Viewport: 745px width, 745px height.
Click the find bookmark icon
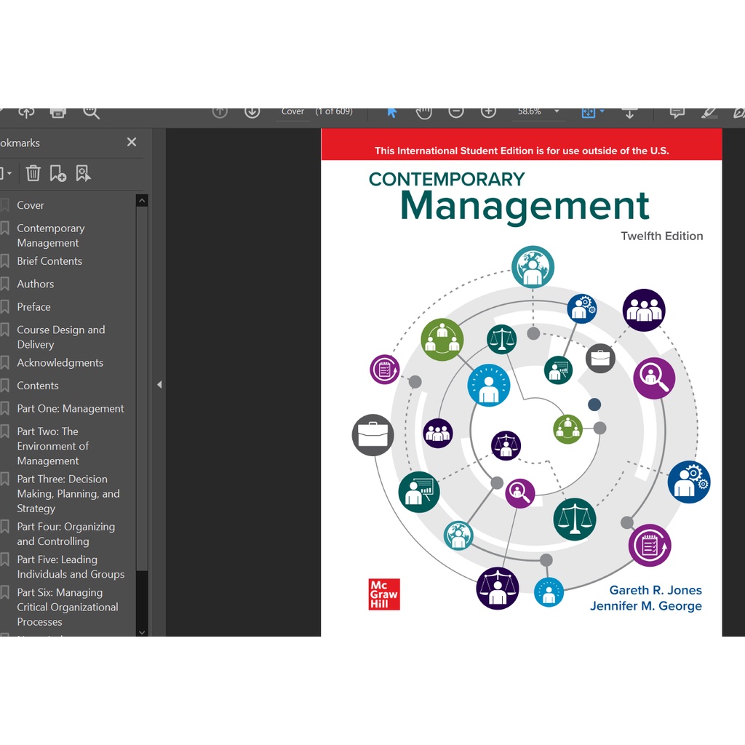click(x=84, y=173)
